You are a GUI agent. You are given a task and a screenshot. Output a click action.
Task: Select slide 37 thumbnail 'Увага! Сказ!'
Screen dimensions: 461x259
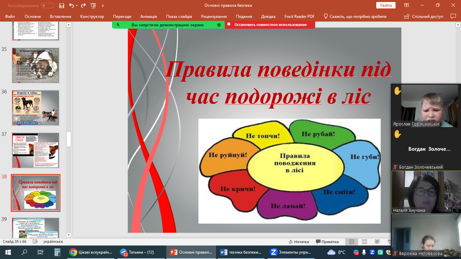click(x=36, y=150)
